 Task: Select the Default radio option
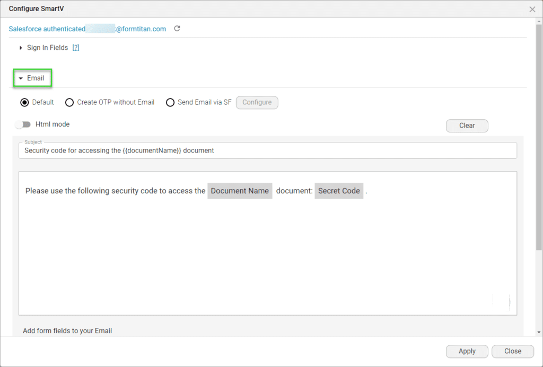(x=24, y=102)
